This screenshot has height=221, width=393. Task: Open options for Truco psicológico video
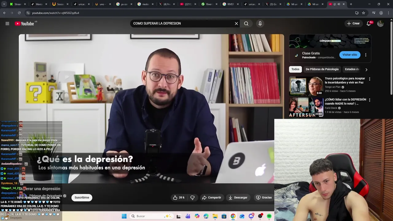pos(369,79)
